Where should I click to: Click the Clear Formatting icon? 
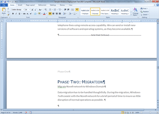(x=46, y=10)
